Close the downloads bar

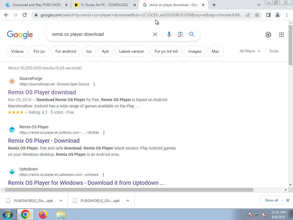[x=288, y=200]
